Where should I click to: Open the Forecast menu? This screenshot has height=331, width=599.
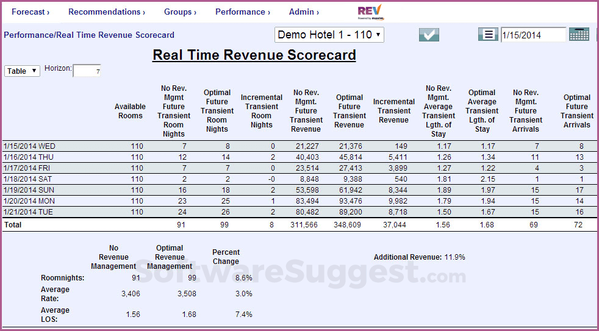pos(30,12)
